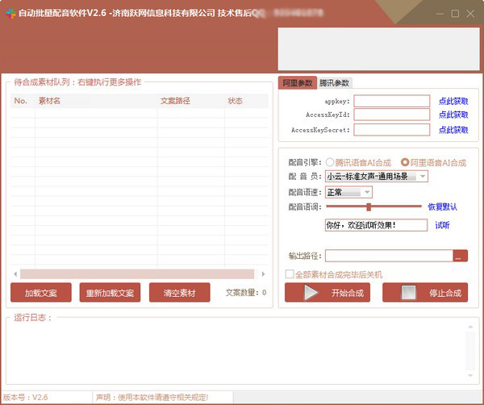Open output path browse button

pos(461,256)
